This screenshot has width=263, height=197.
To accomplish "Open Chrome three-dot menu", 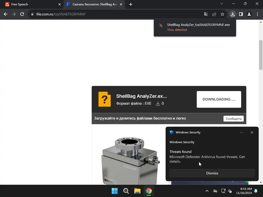I will [x=257, y=14].
